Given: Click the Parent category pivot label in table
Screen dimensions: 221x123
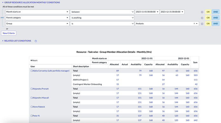Looking at the screenshot, I should tap(99, 62).
